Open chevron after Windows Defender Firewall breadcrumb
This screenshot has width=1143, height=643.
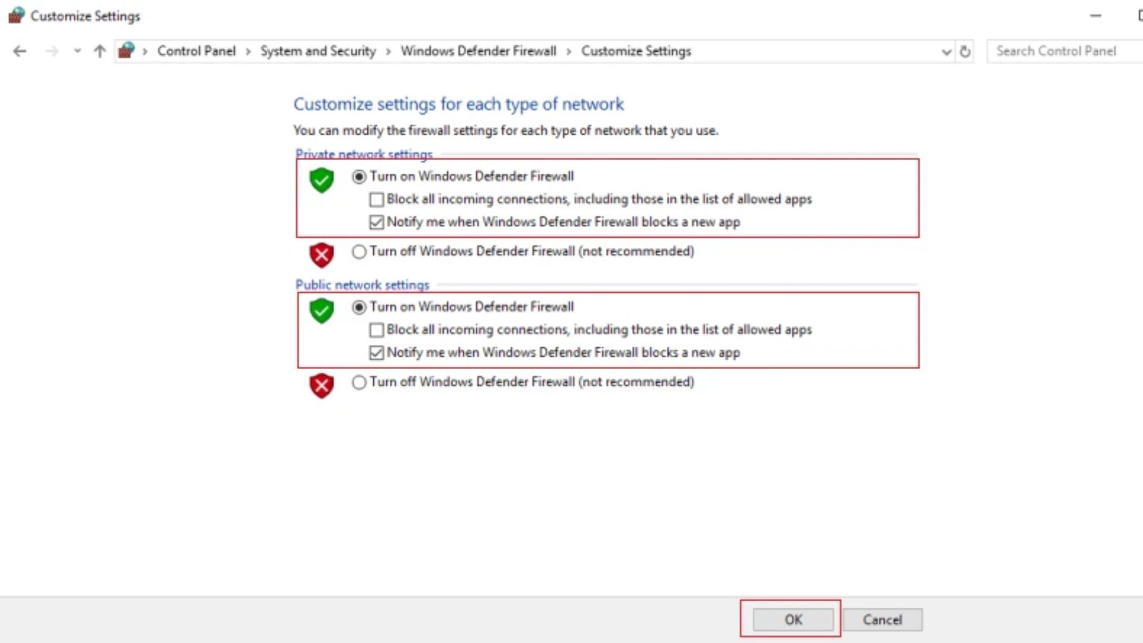(x=569, y=51)
